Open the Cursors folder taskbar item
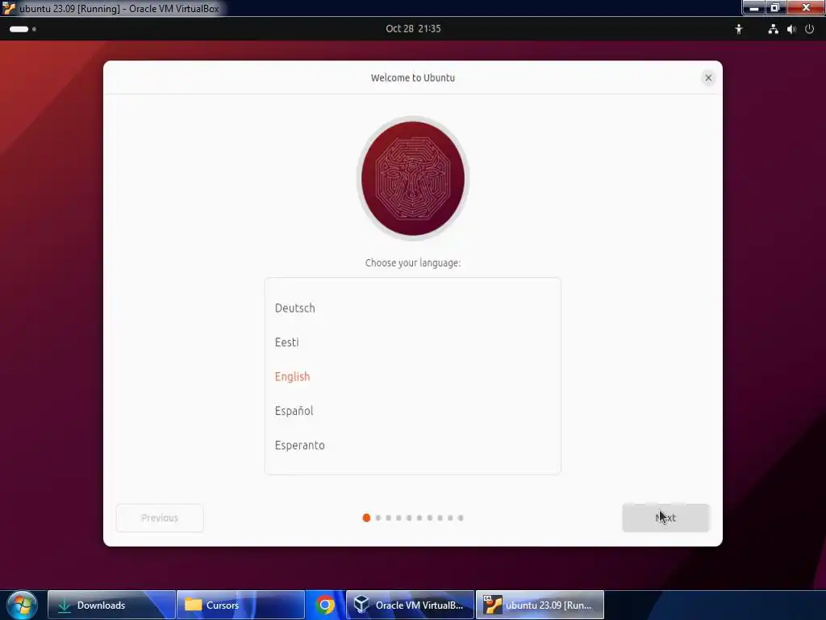The width and height of the screenshot is (826, 620). [240, 605]
